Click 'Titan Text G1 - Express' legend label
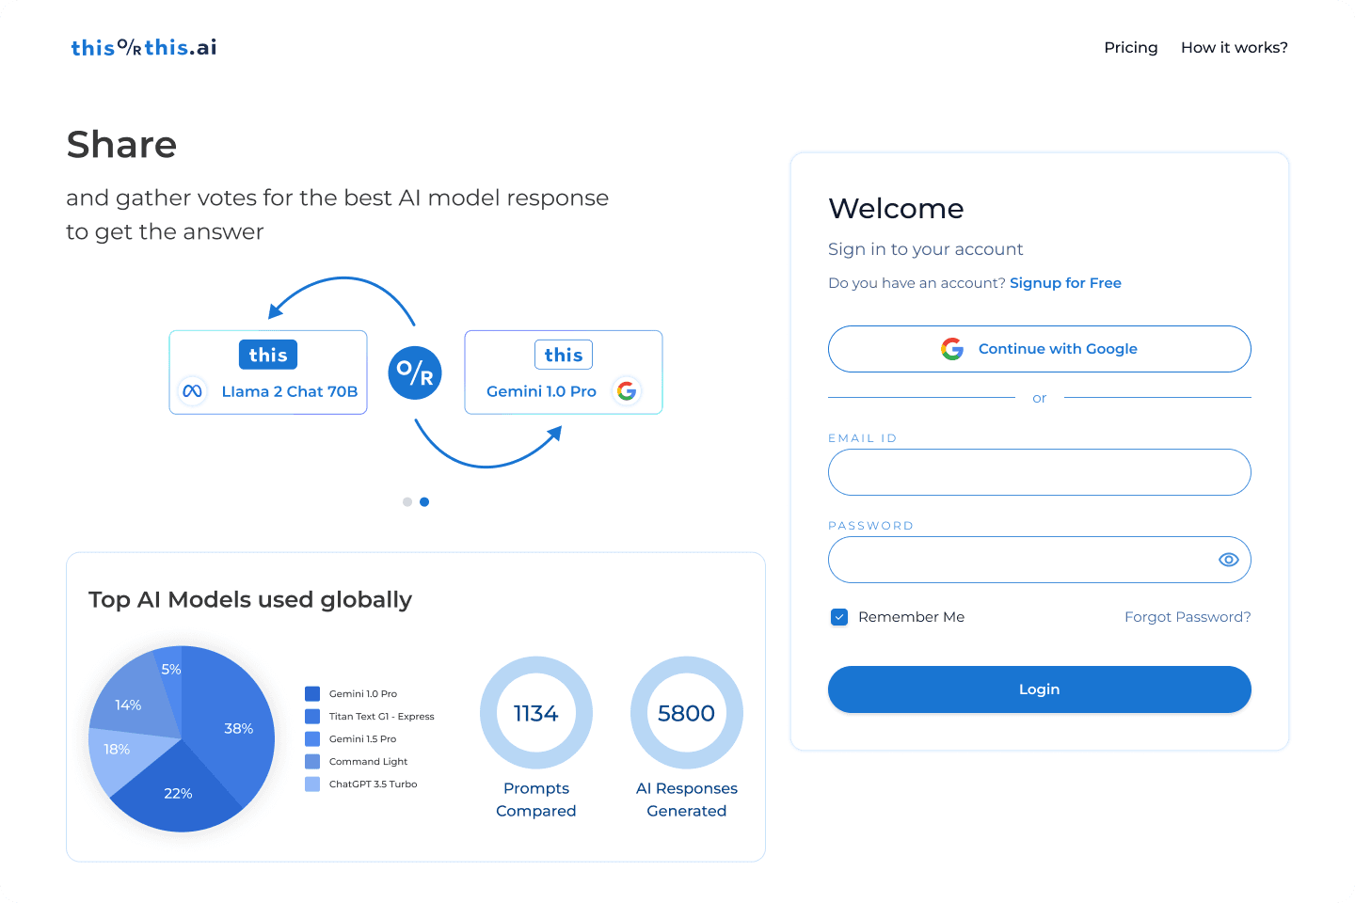This screenshot has width=1355, height=903. pos(381,717)
